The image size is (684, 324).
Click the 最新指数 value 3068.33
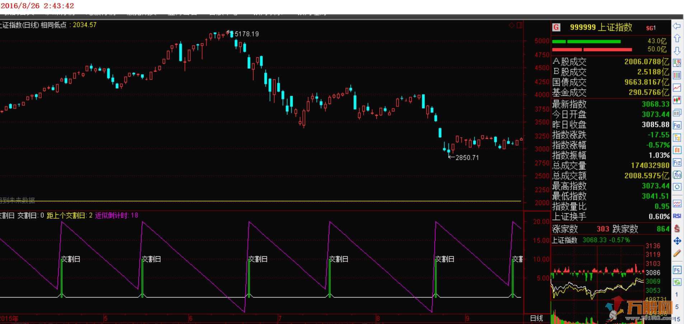656,104
